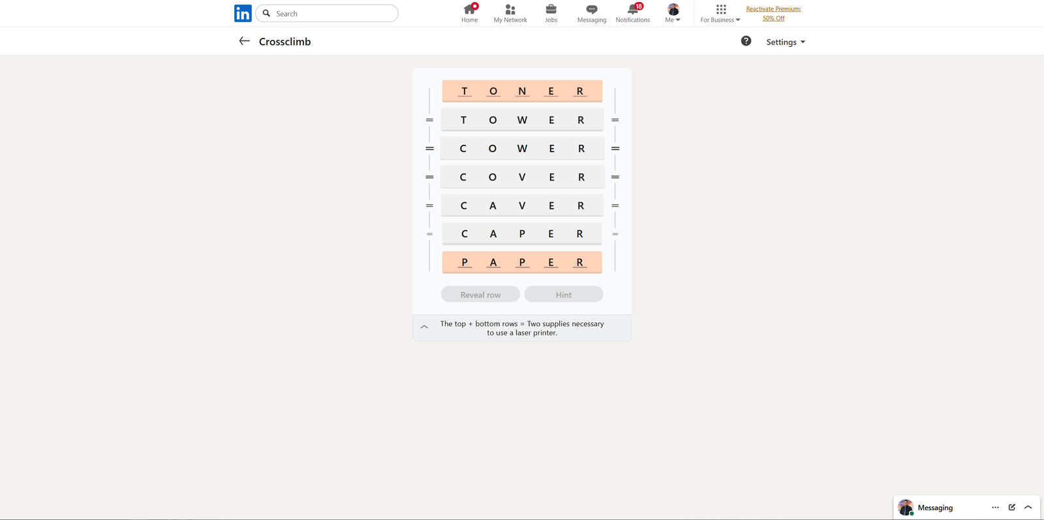1044x520 pixels.
Task: Expand the Messaging panel chevron
Action: tap(1028, 507)
